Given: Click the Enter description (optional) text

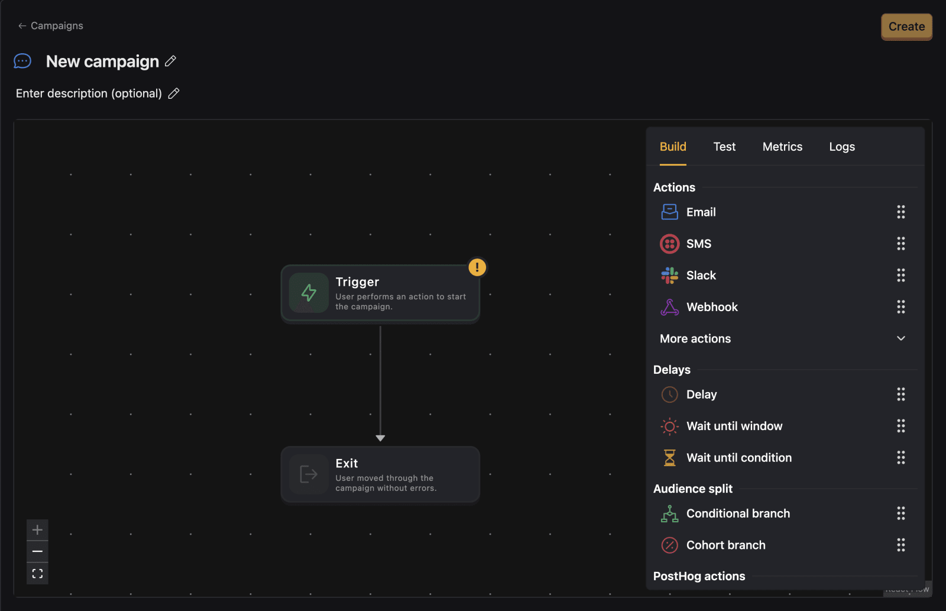Looking at the screenshot, I should pyautogui.click(x=89, y=93).
